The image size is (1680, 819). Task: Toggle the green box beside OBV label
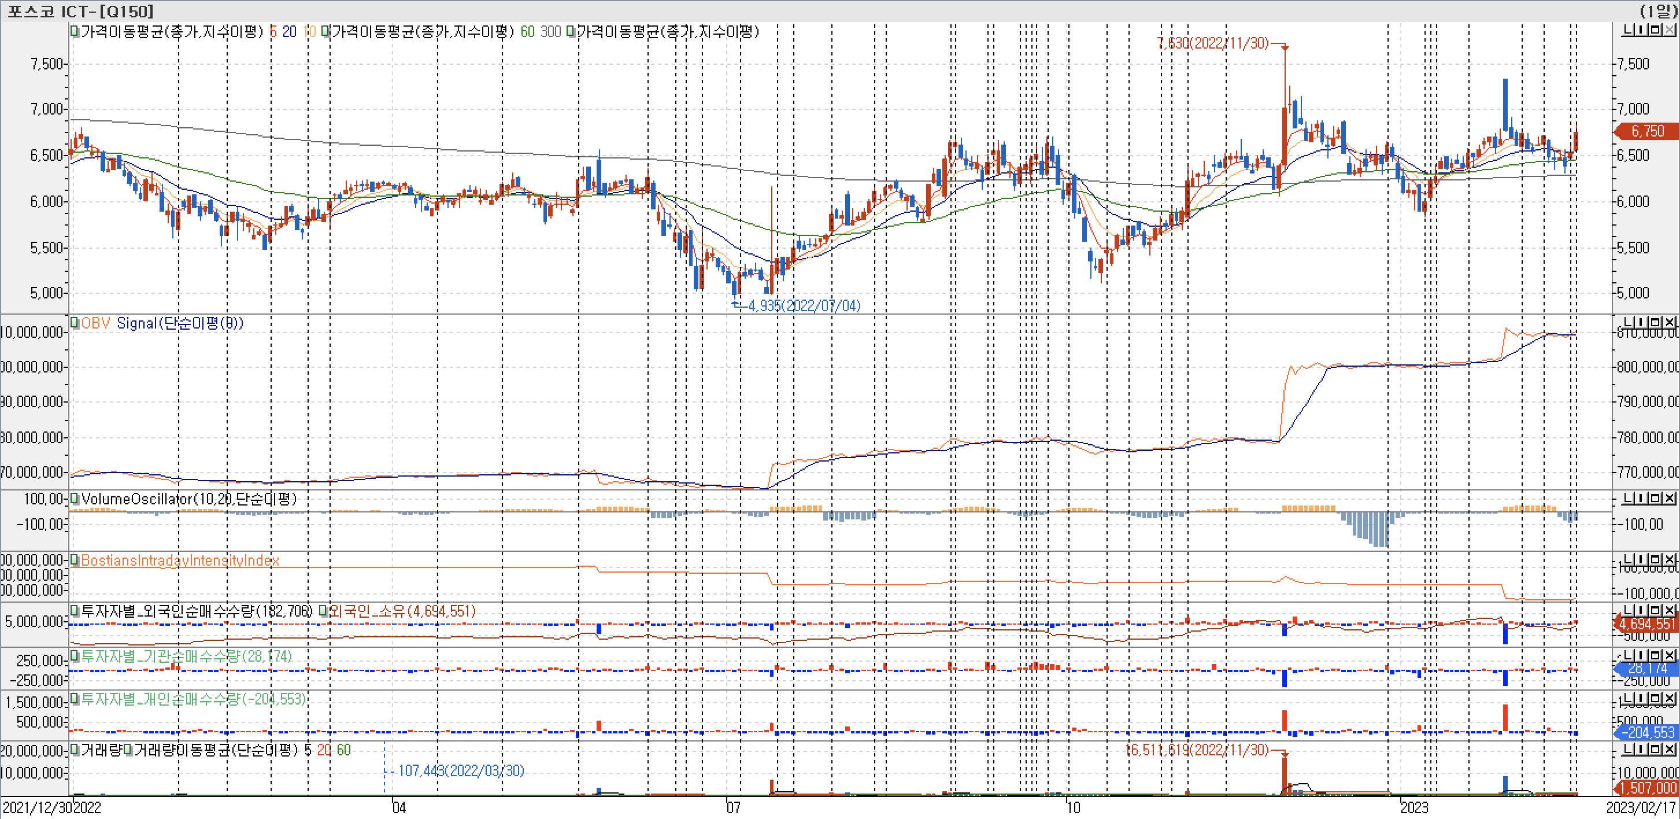pos(75,322)
